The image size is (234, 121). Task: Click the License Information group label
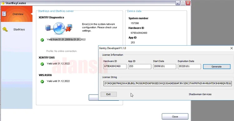coord(113,55)
